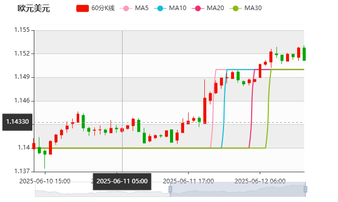
Task: Click the tall candlestick near 1.146
Action: (205, 110)
